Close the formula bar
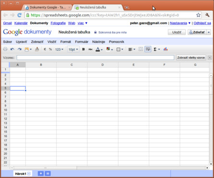 tap(210, 58)
